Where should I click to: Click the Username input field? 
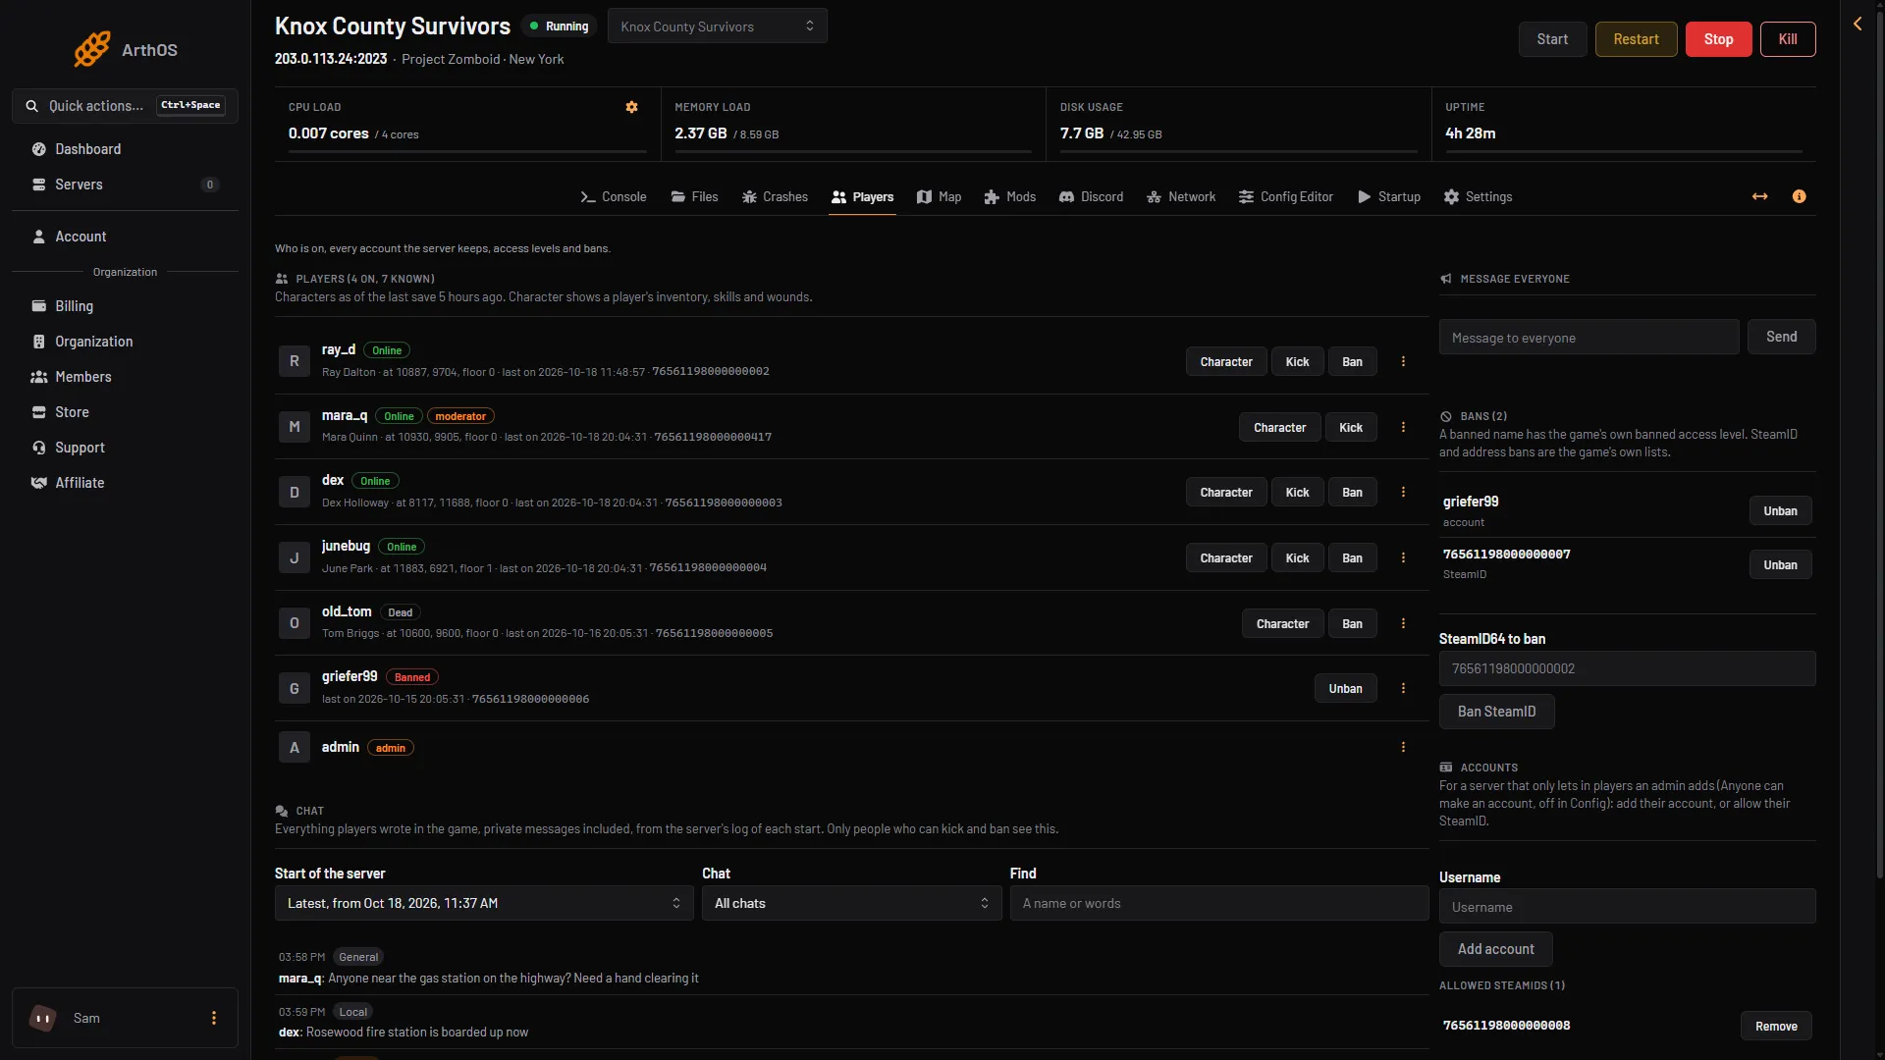(x=1627, y=907)
